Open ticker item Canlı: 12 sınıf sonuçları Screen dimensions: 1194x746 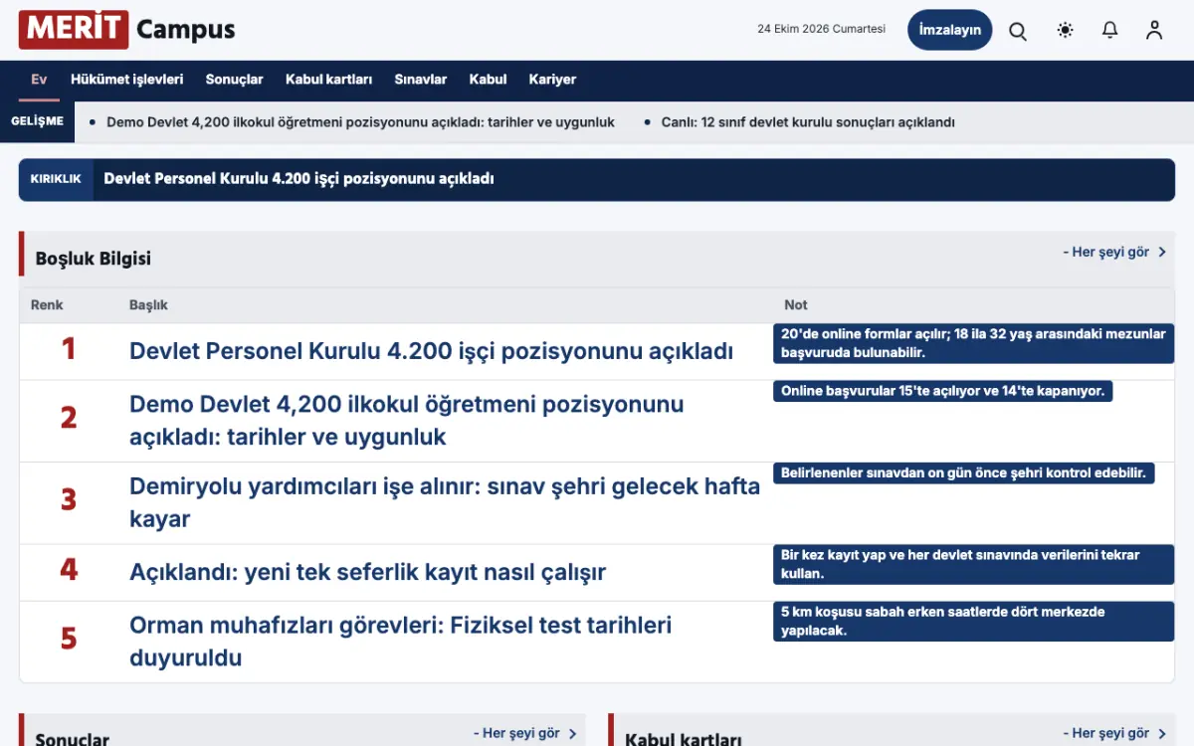(x=808, y=122)
